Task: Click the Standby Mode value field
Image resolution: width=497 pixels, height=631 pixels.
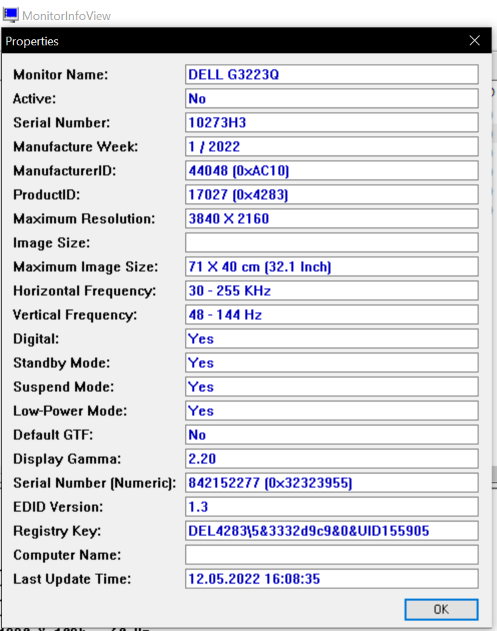Action: (332, 363)
